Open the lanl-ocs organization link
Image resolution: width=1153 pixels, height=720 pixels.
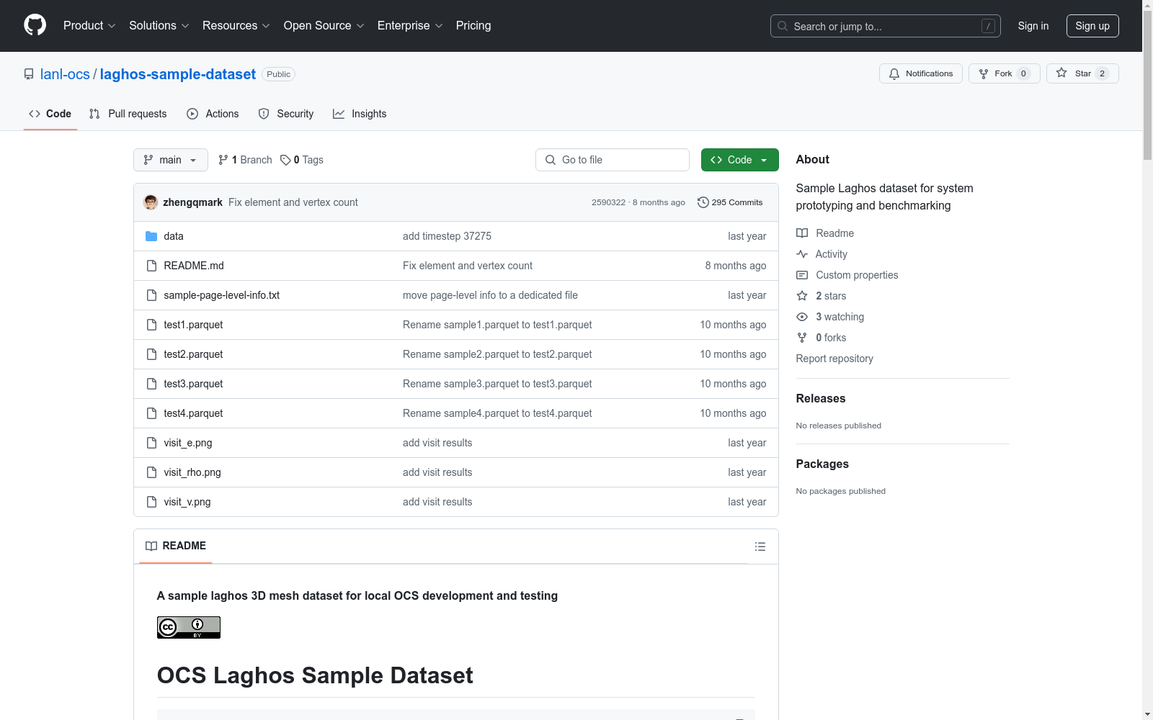click(65, 74)
